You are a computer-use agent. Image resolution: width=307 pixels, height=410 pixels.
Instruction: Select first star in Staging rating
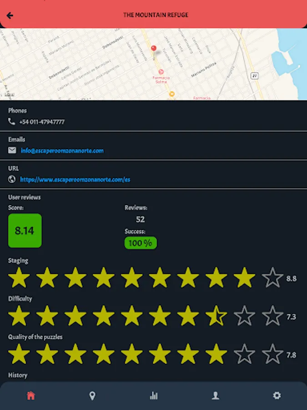[19, 277]
